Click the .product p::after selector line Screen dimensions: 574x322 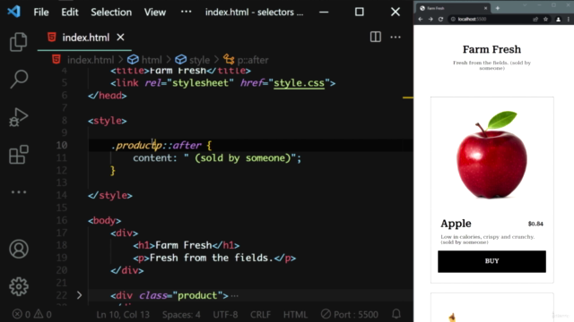point(161,145)
